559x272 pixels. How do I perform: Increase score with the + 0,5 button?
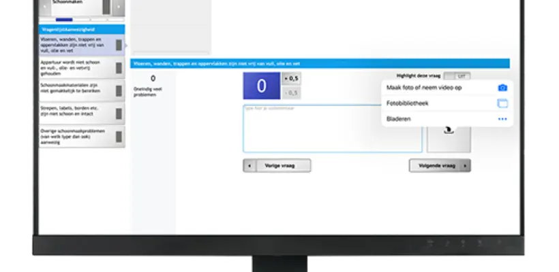pos(291,79)
